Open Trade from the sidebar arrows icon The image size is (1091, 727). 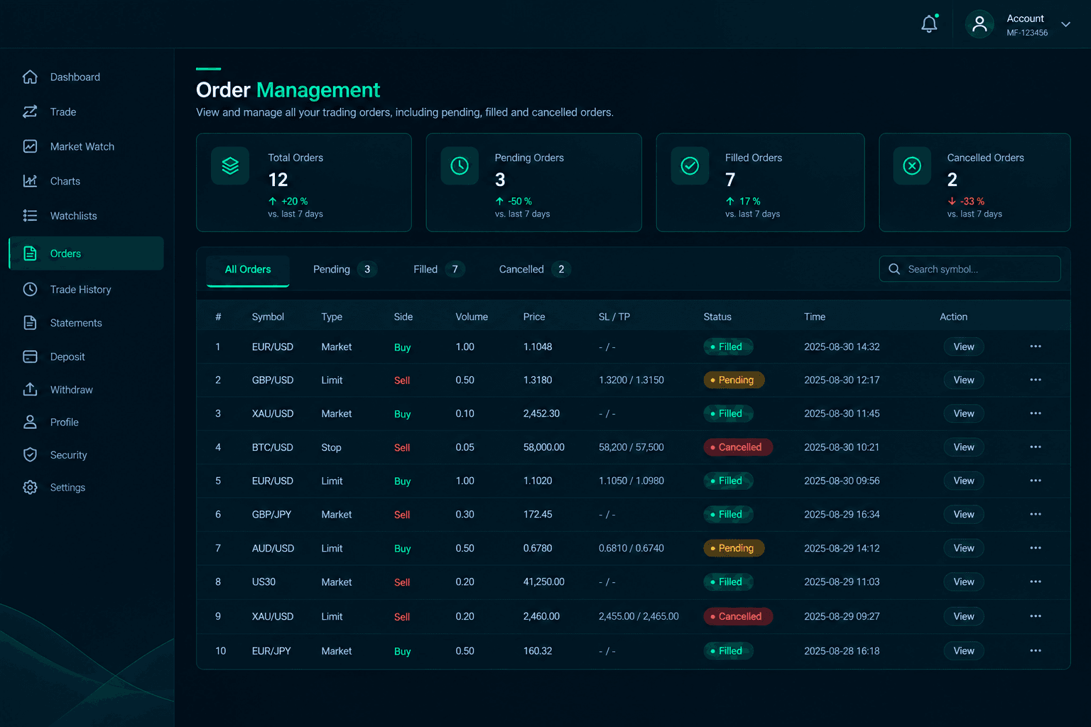(x=30, y=111)
